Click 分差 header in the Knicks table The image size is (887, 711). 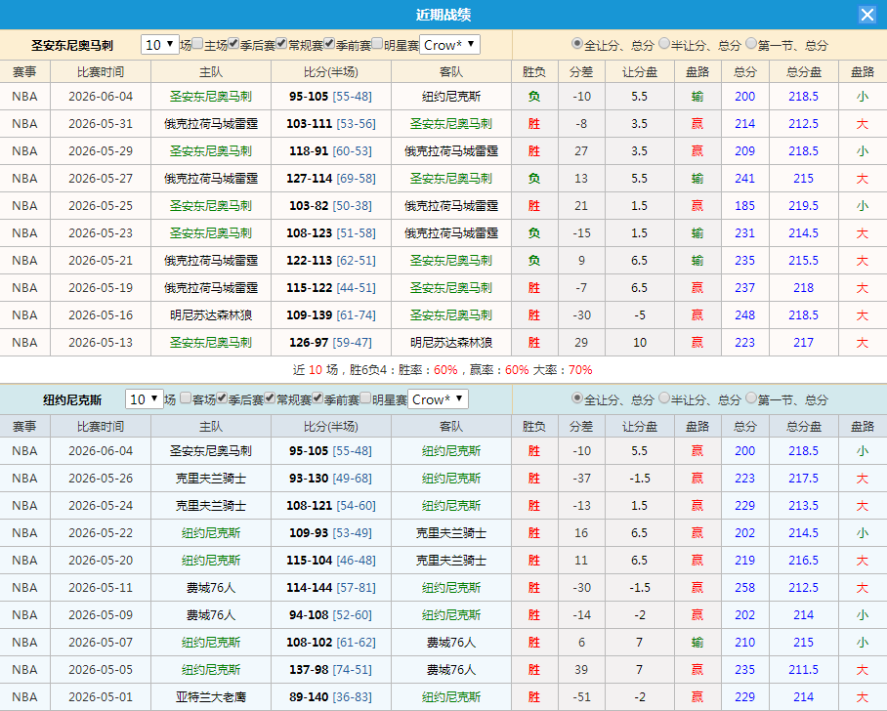pos(581,427)
